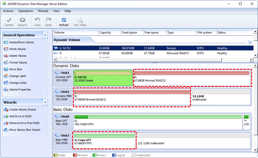Click volume list horizontal scrollbar left arrow

[x=55, y=60]
